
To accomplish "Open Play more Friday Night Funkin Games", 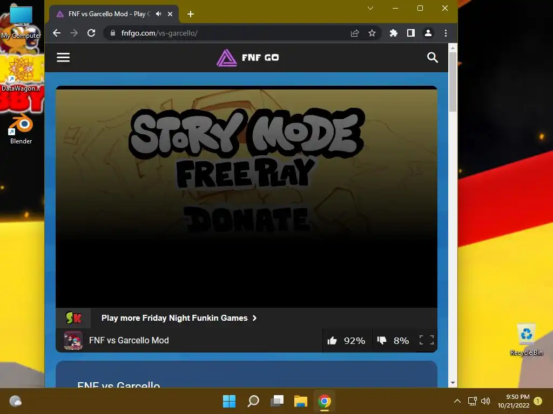I will point(179,318).
